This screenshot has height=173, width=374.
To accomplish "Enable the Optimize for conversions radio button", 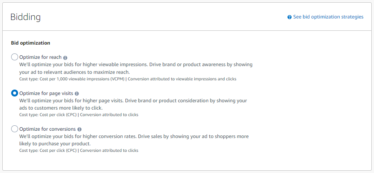I will pyautogui.click(x=15, y=129).
